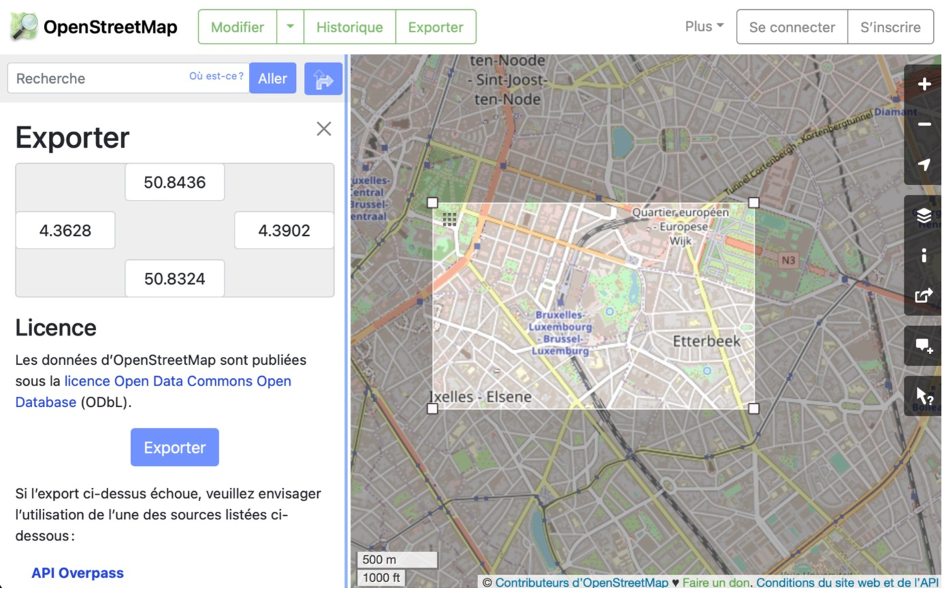Open the Plus dropdown menu
Screen dimensions: 943x590
click(703, 27)
